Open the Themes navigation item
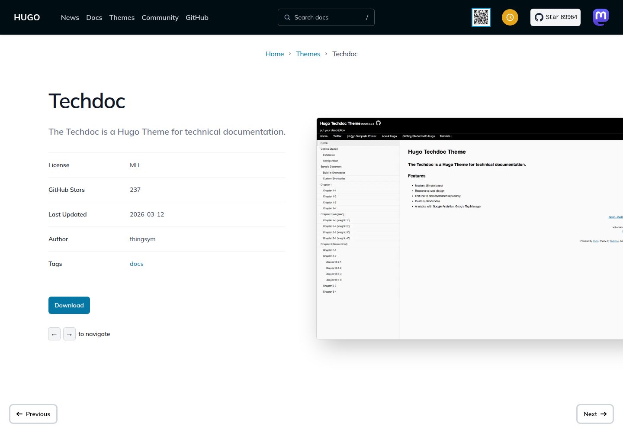 (x=122, y=17)
